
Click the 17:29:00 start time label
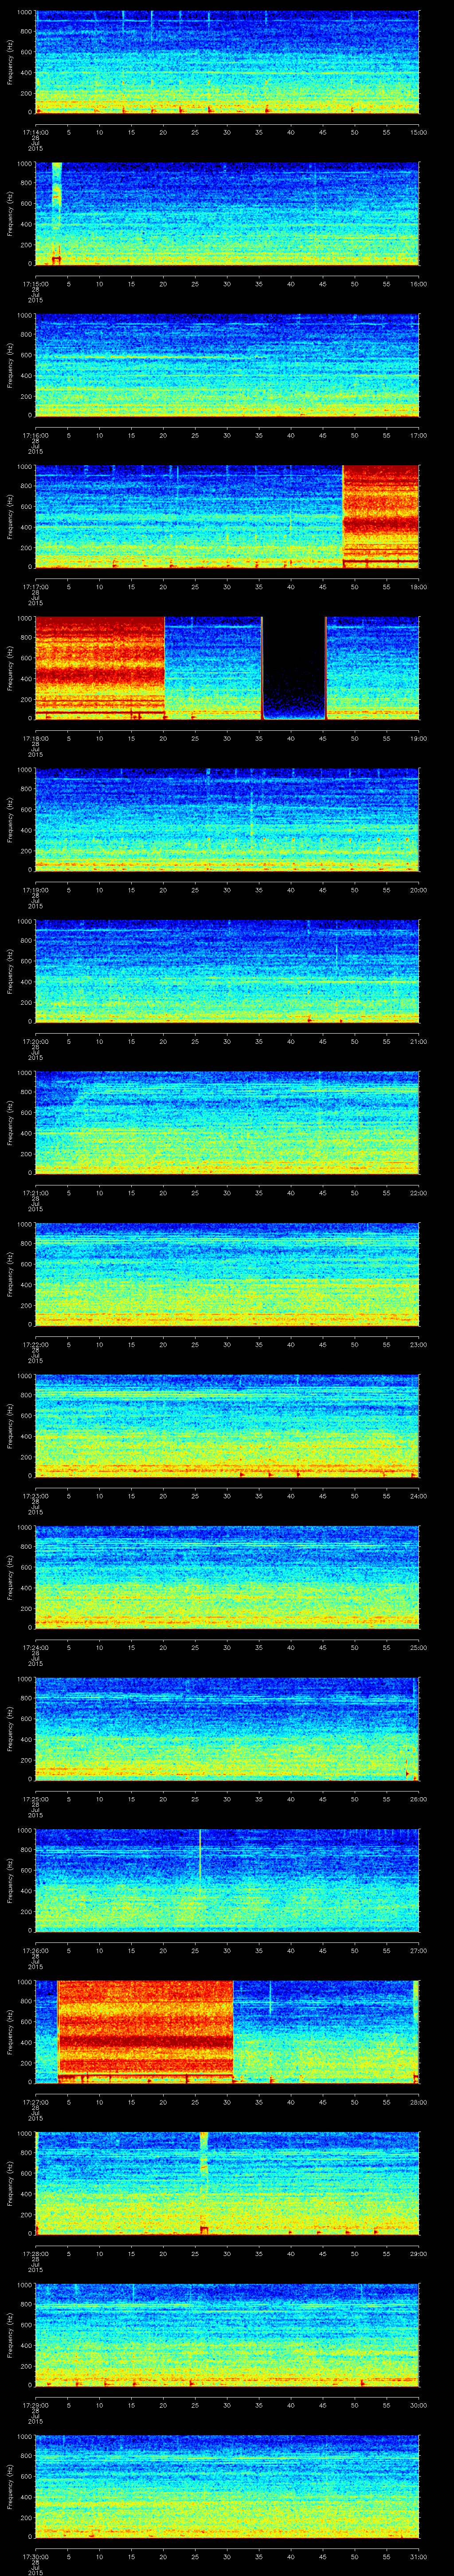point(35,2406)
